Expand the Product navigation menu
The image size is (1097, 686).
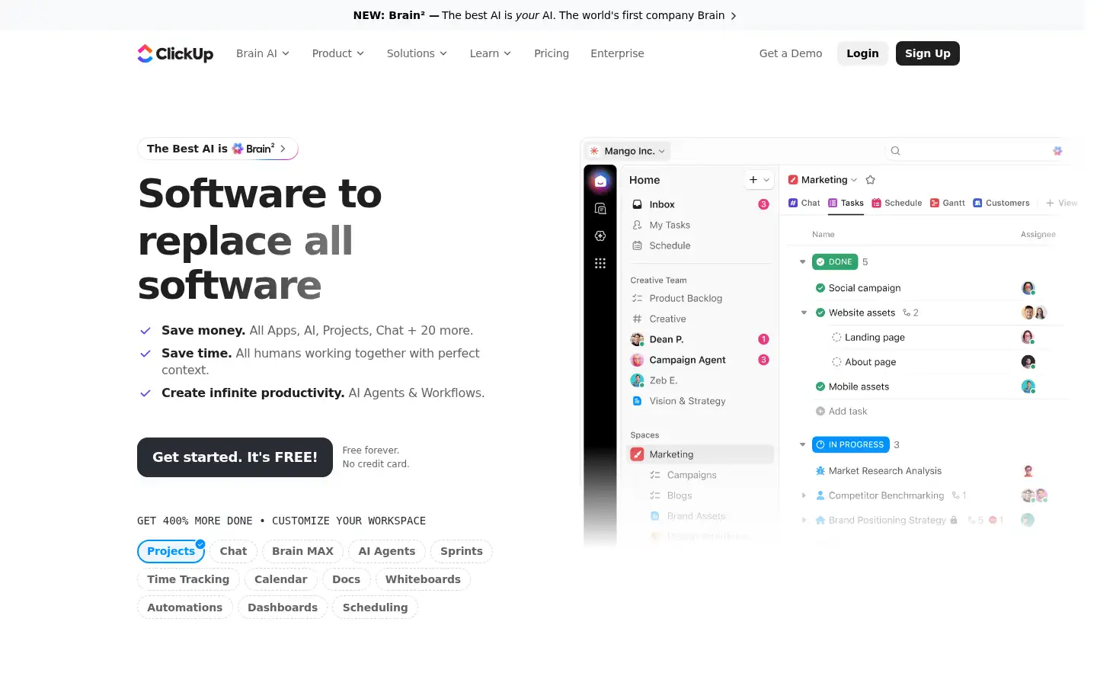click(338, 53)
